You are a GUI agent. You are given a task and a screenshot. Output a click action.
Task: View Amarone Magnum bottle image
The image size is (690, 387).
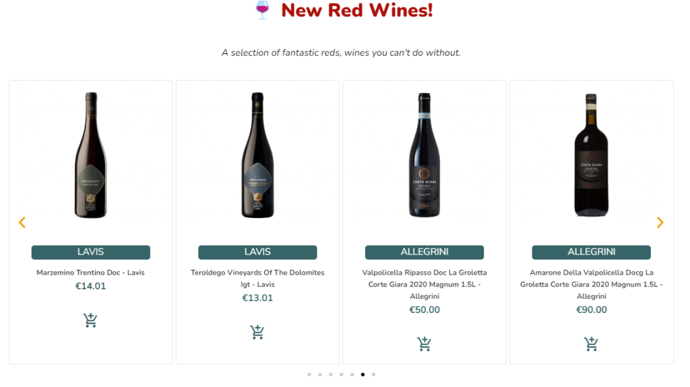pyautogui.click(x=591, y=155)
